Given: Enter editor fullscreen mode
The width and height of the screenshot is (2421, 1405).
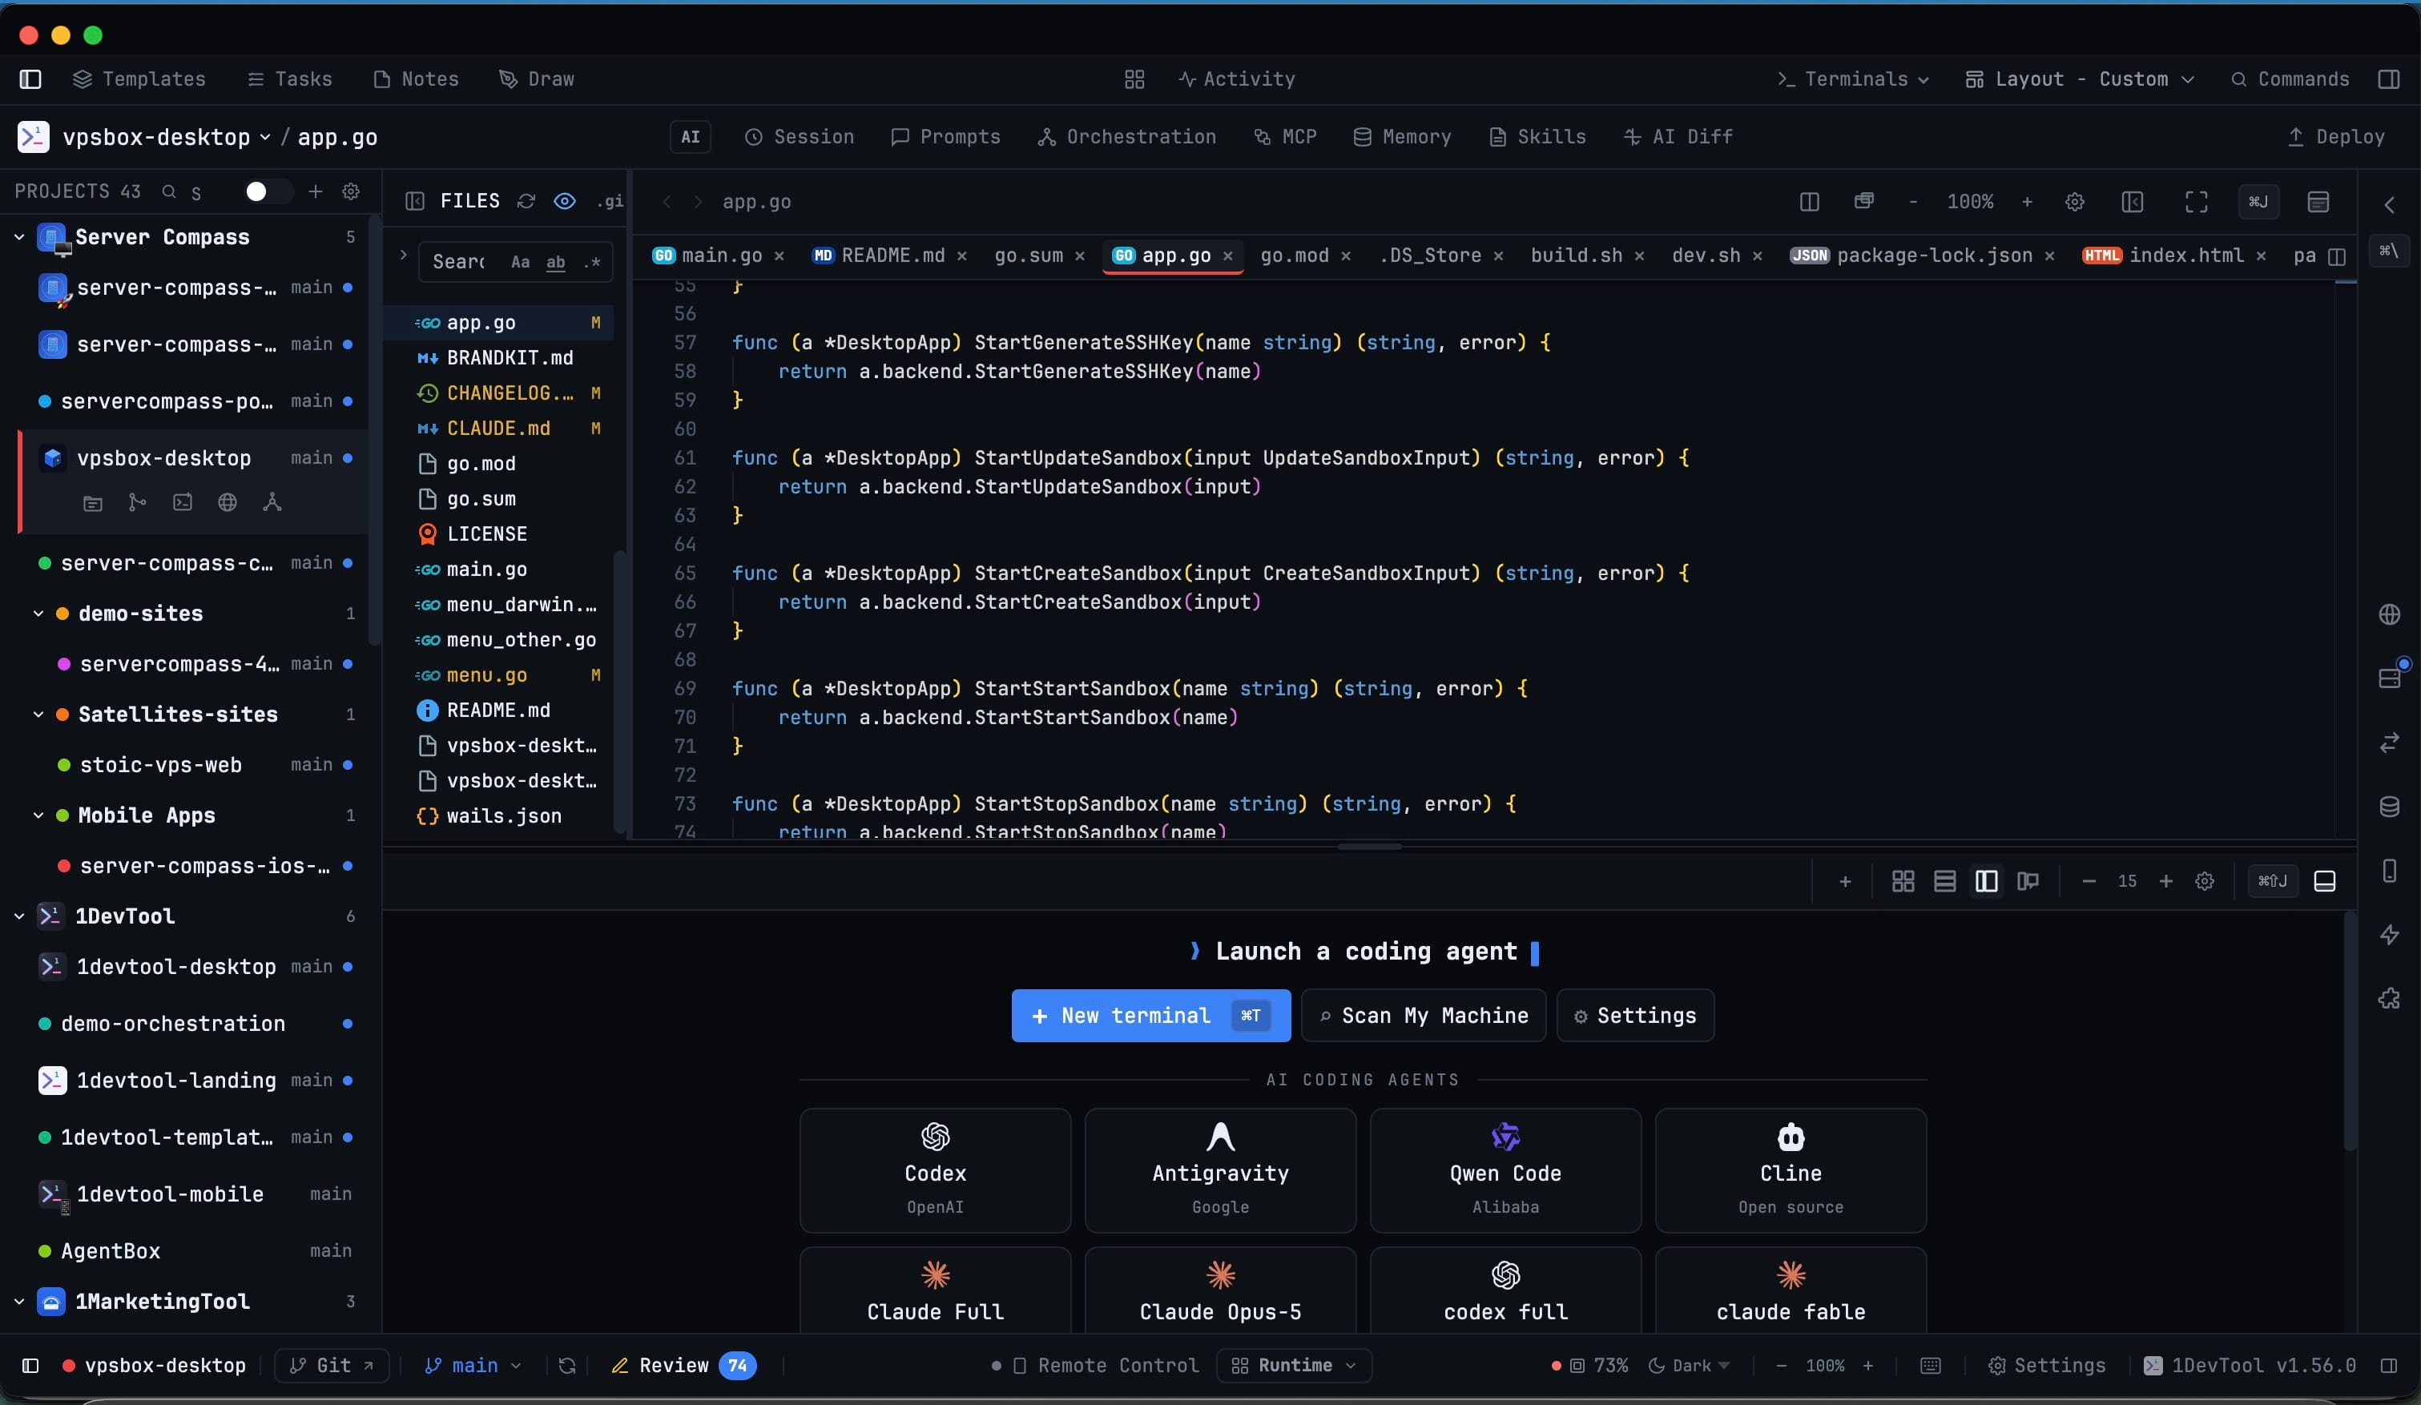Looking at the screenshot, I should click(x=2196, y=202).
